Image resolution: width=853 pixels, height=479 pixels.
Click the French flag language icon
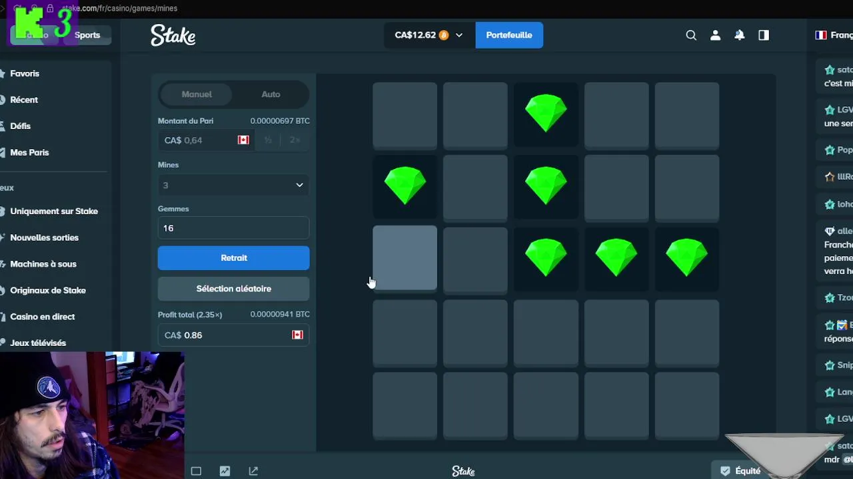coord(821,35)
